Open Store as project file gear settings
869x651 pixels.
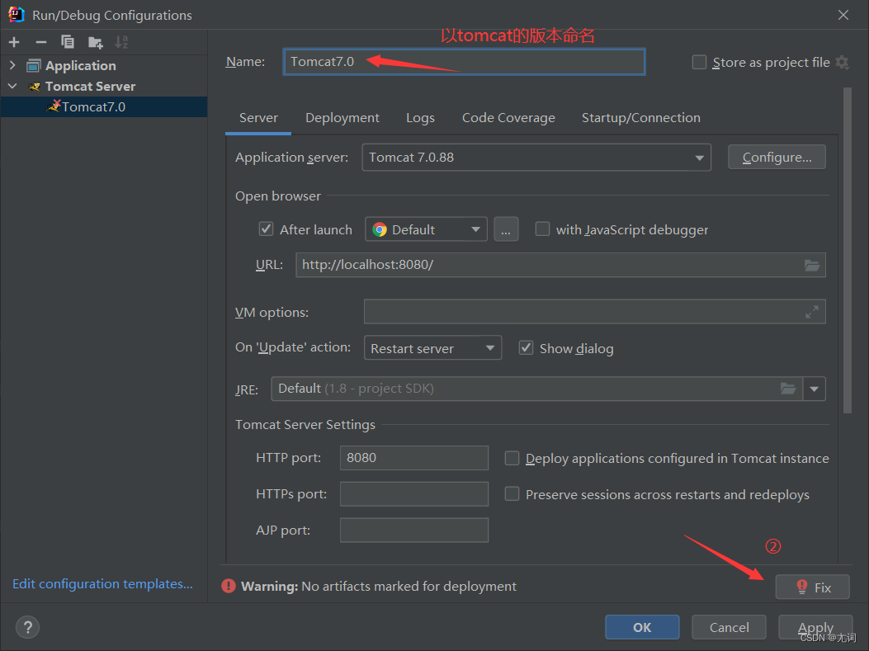tap(843, 62)
